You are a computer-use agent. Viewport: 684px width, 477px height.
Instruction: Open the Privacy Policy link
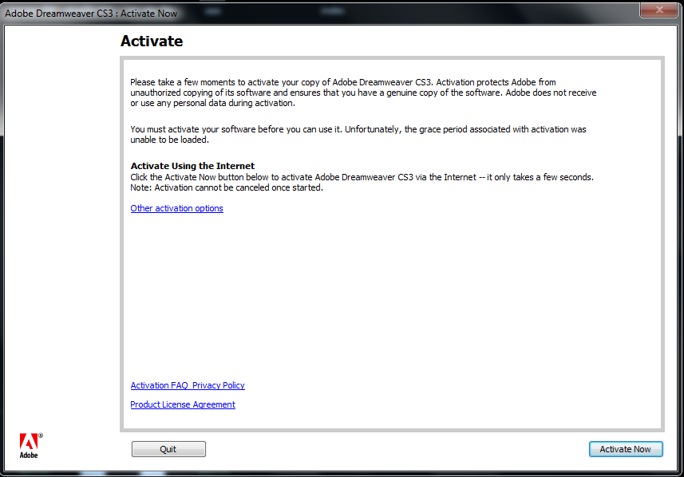(218, 385)
